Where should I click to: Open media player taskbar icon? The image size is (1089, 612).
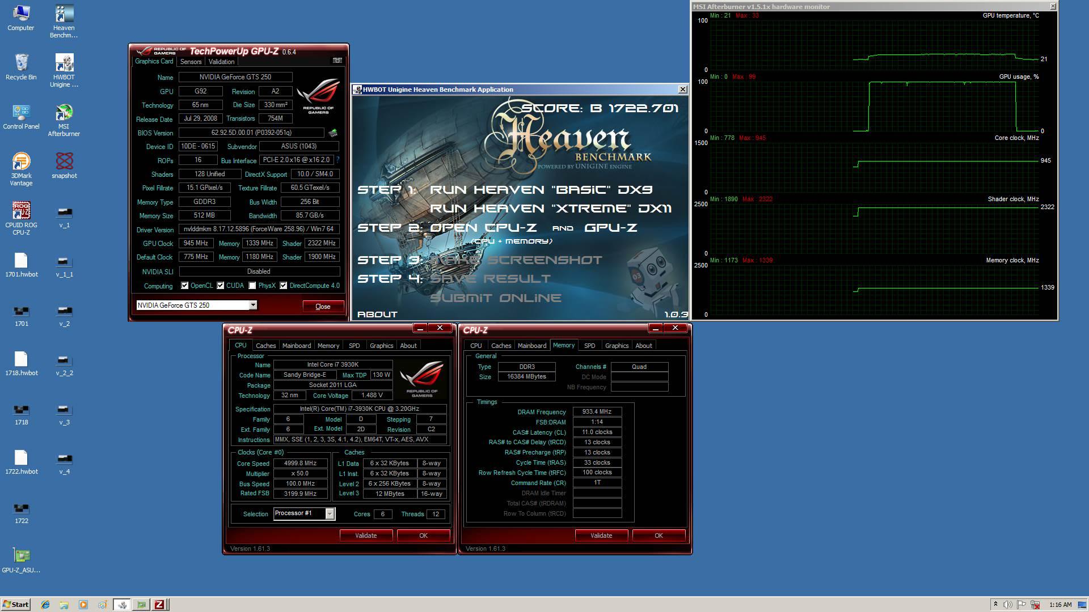(x=83, y=605)
